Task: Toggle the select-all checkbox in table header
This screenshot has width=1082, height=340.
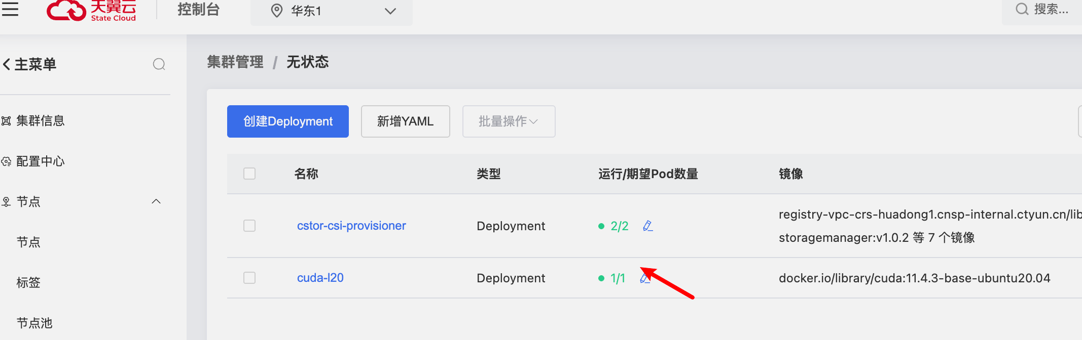Action: click(x=249, y=174)
